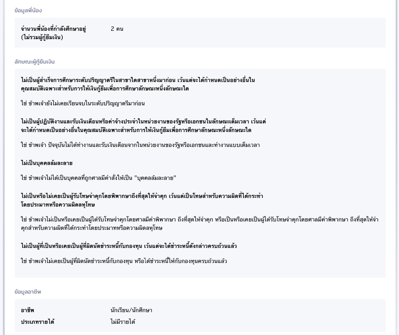Click the ลักษณะผู้กู้ยืมเงิน section heading

tap(35, 62)
